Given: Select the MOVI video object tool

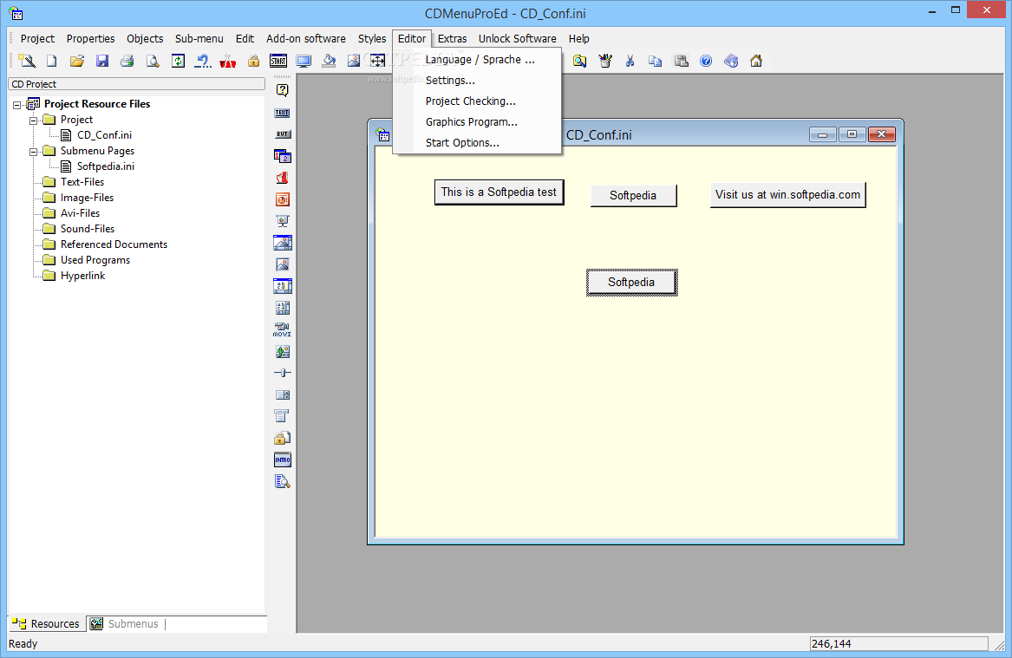Looking at the screenshot, I should tap(282, 329).
